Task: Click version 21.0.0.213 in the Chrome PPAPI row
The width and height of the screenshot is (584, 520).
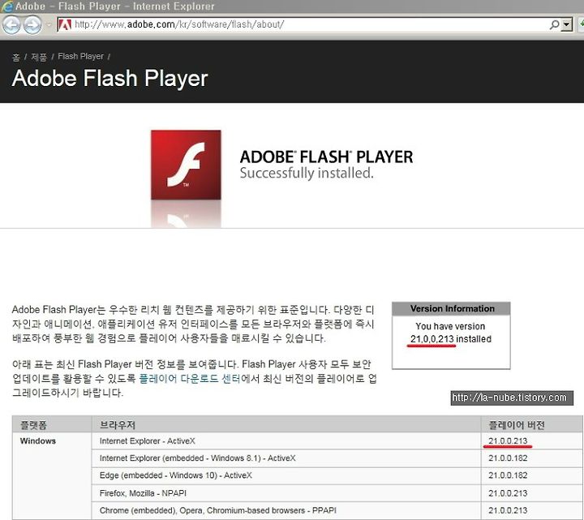Action: click(508, 511)
